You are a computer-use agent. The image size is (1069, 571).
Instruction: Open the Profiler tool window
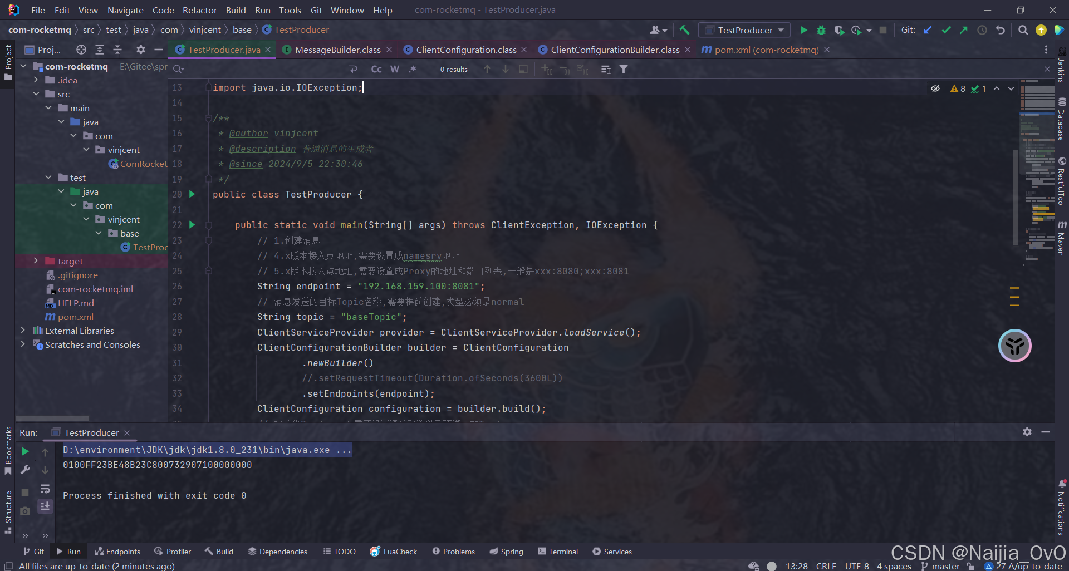tap(173, 552)
